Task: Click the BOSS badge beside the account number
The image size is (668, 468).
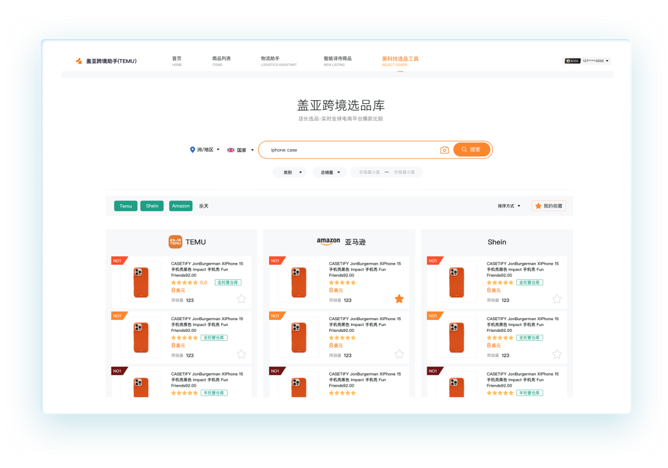Action: [572, 61]
